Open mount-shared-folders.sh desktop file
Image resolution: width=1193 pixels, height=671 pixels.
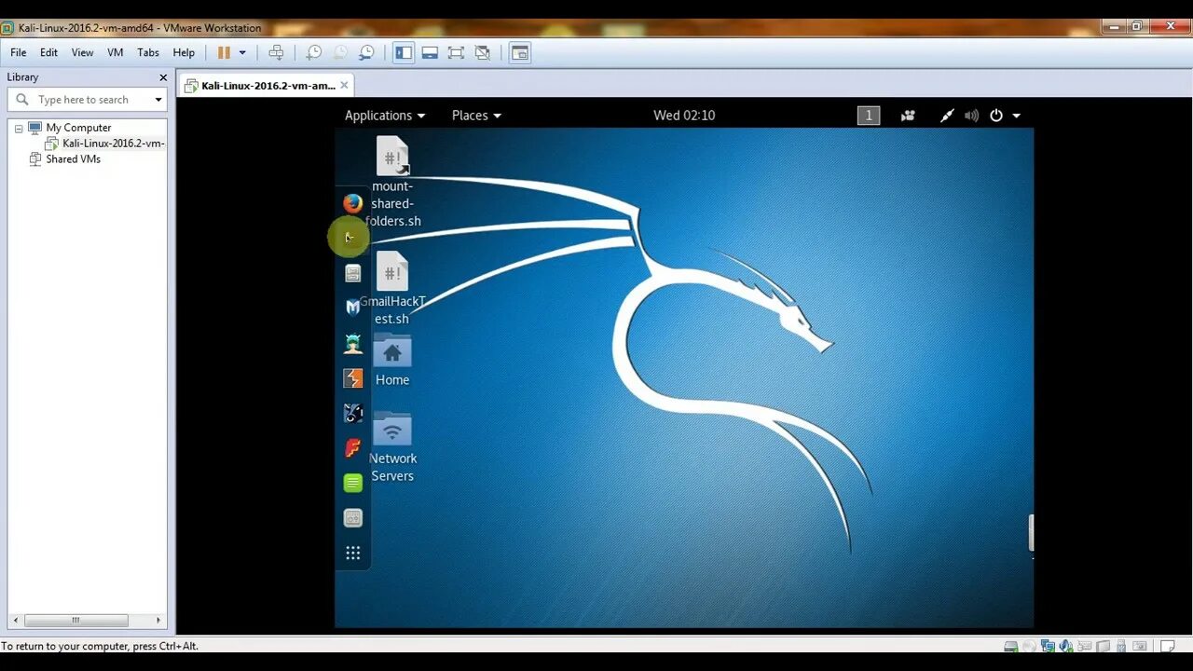(392, 183)
